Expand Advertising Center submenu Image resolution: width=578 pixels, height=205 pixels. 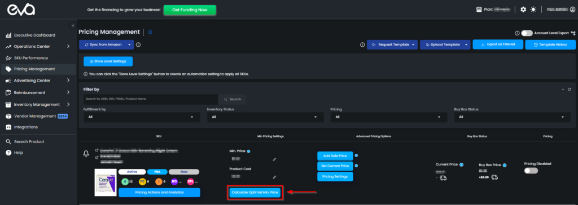[68, 80]
